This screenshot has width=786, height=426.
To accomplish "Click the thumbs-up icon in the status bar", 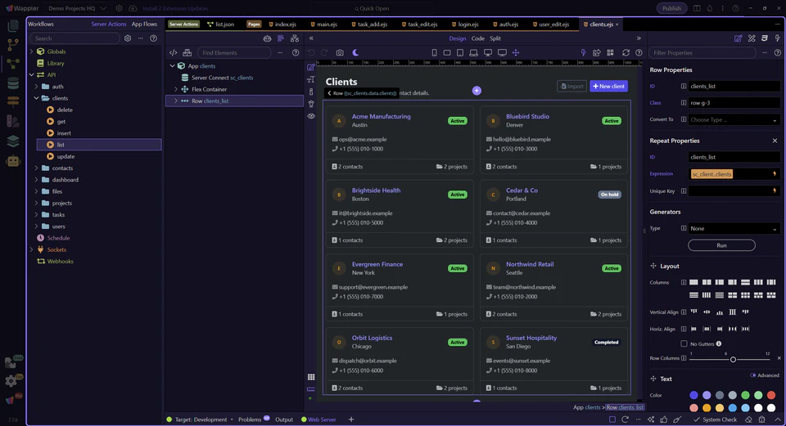I will (664, 419).
